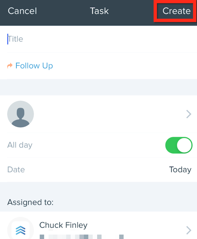Click the Title input field

tap(98, 39)
